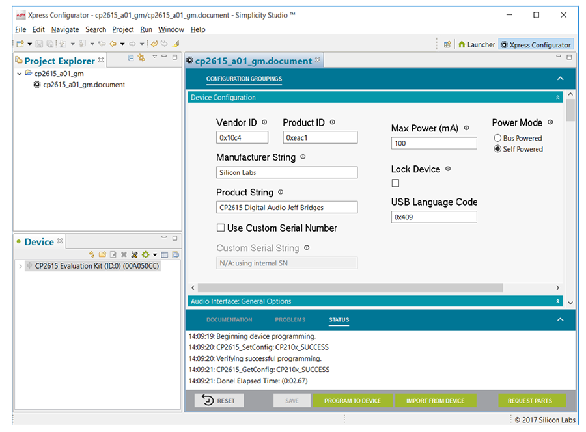
Task: Click the rightmost monitor icon in Device toolbar
Action: [176, 254]
